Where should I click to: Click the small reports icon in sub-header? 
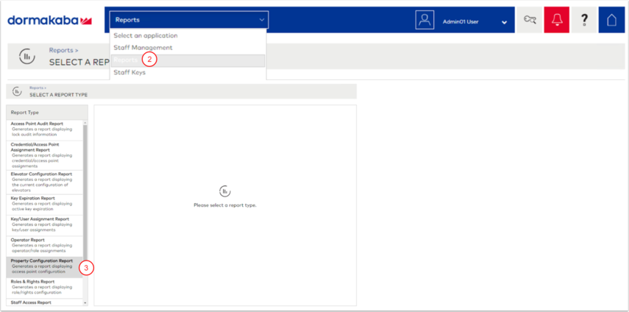pyautogui.click(x=17, y=91)
